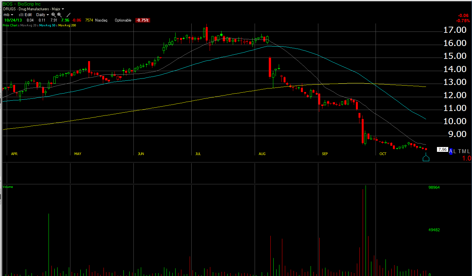Click the dark red -0.75% badge
Image resolution: width=472 pixels, height=276 pixels.
click(x=142, y=20)
